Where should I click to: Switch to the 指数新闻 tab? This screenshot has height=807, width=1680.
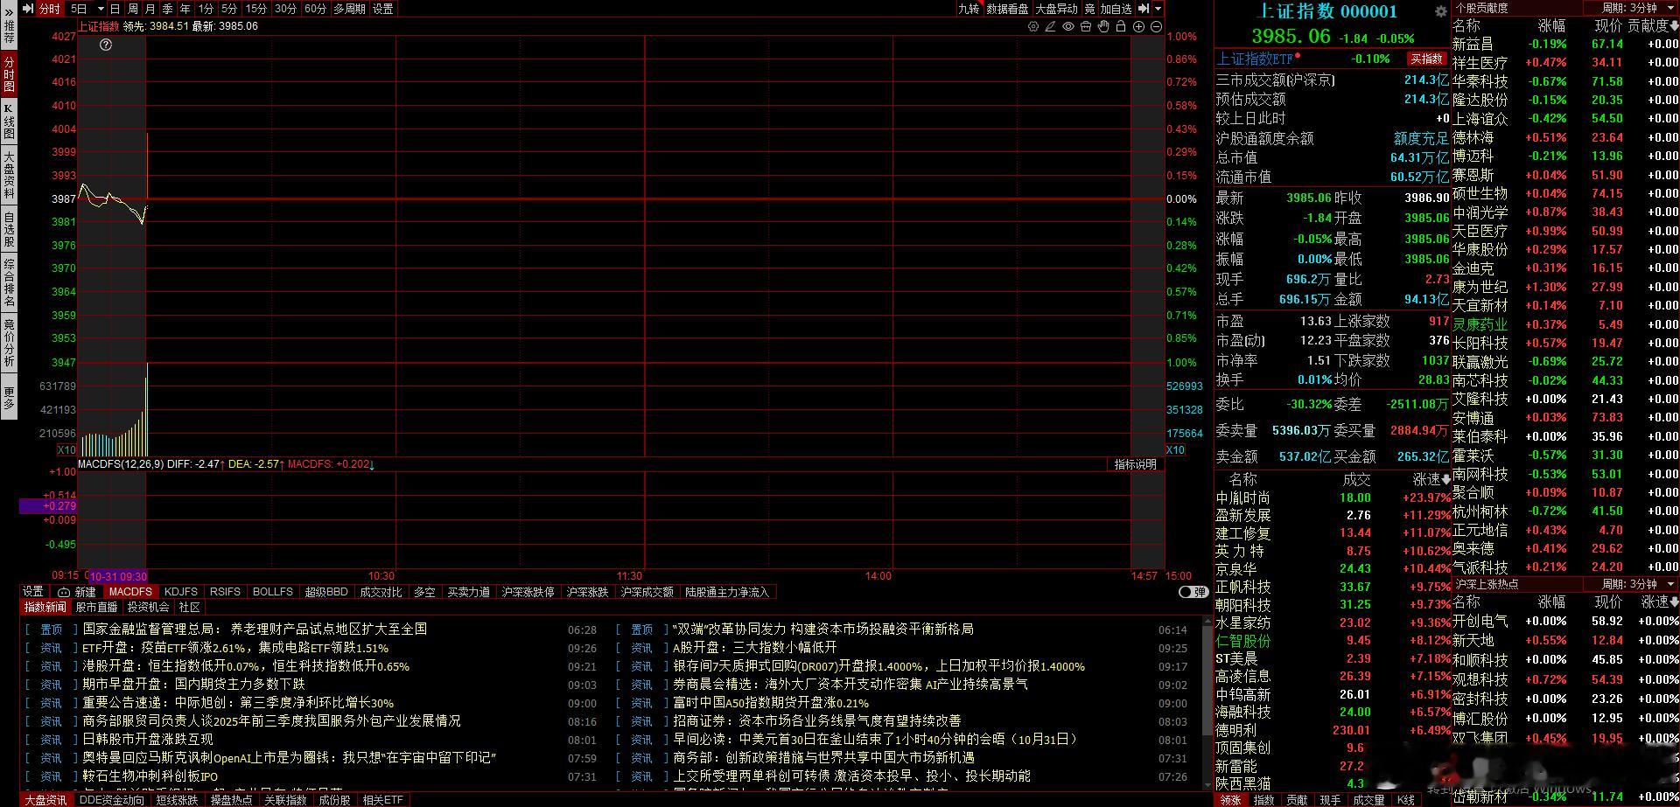point(45,608)
